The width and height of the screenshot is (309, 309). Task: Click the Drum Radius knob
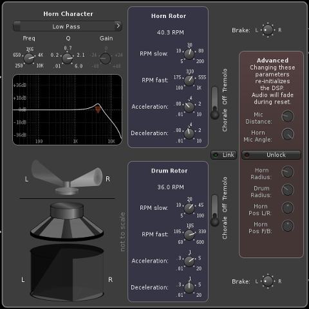288,190
